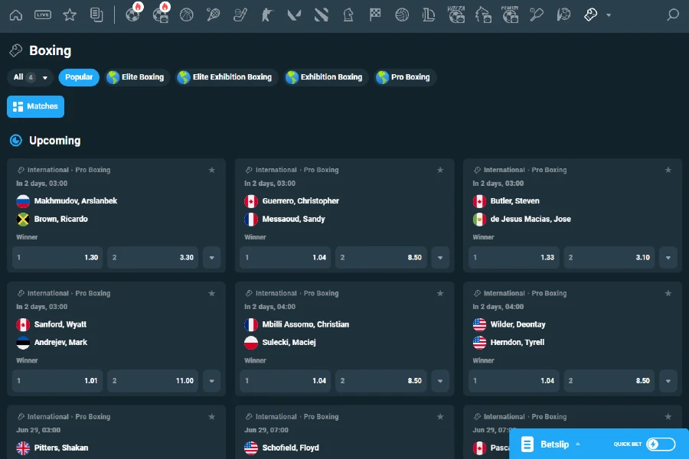
Task: Select the Popular filter tab
Action: coord(79,76)
